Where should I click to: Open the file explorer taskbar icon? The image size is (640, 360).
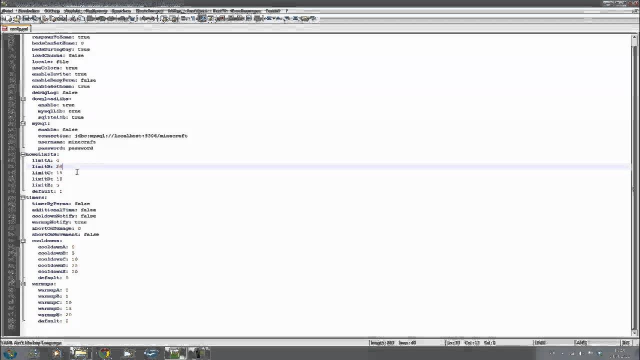click(x=80, y=353)
